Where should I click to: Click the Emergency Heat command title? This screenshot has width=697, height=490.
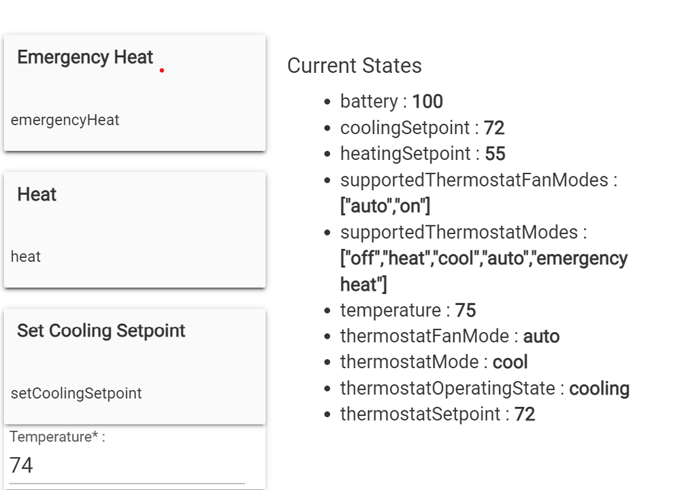[85, 58]
